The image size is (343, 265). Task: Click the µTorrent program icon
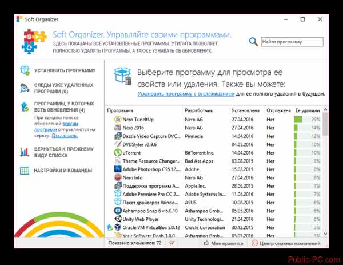coord(118,153)
